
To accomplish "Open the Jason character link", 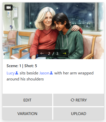I will (44, 73).
